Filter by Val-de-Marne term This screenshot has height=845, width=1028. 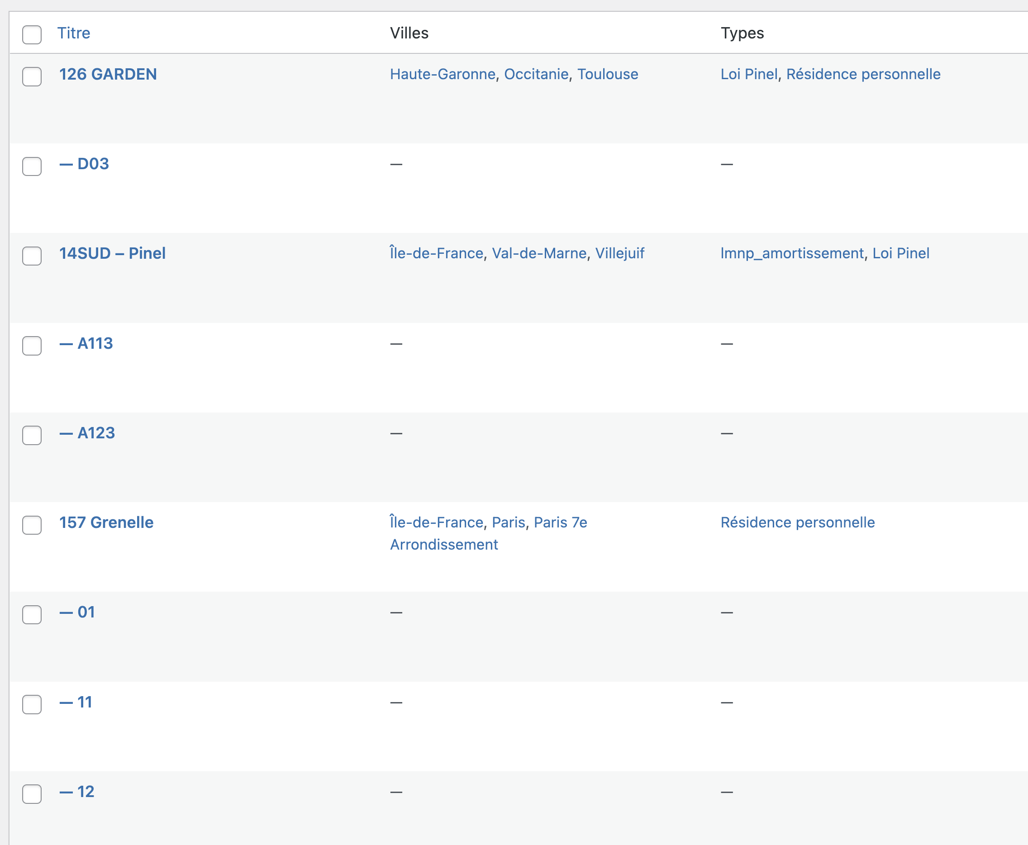pyautogui.click(x=539, y=253)
